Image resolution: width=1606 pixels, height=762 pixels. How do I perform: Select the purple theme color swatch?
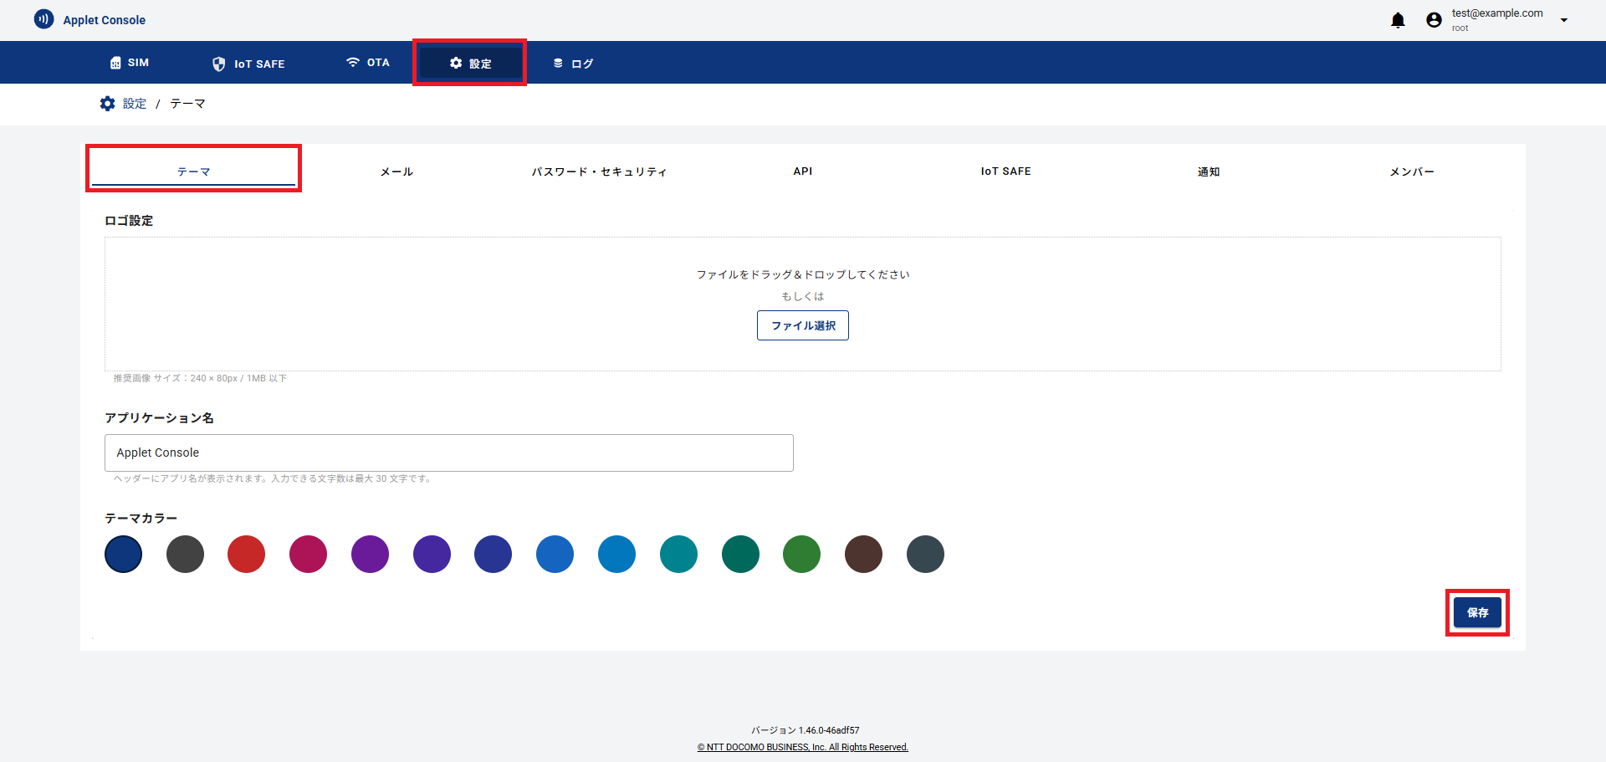tap(370, 555)
